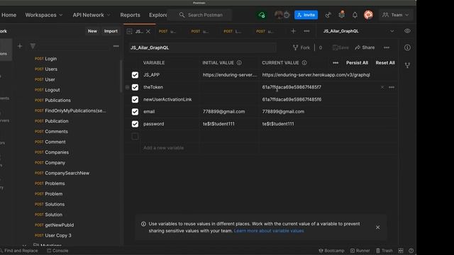The image size is (454, 255).
Task: Open the CompanySearchNew POST request
Action: click(x=62, y=173)
